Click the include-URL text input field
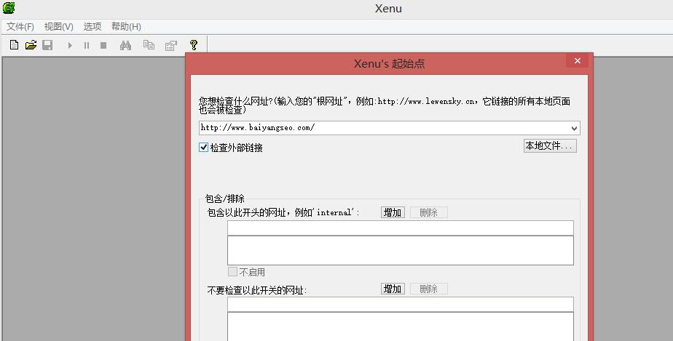Image resolution: width=673 pixels, height=341 pixels. (x=401, y=228)
